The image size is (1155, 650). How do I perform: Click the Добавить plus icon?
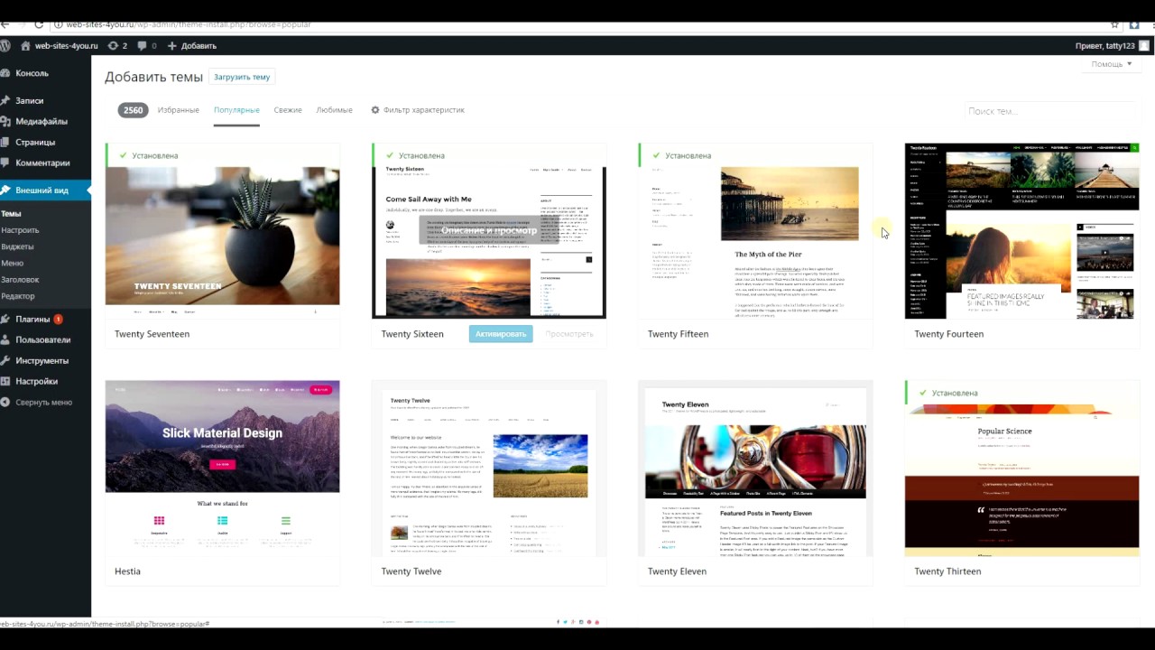(x=172, y=45)
